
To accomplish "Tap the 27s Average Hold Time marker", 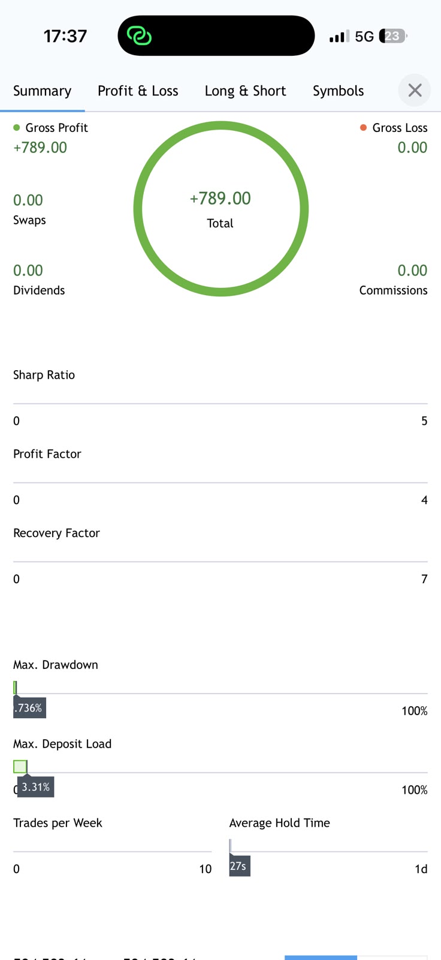I will tap(239, 866).
